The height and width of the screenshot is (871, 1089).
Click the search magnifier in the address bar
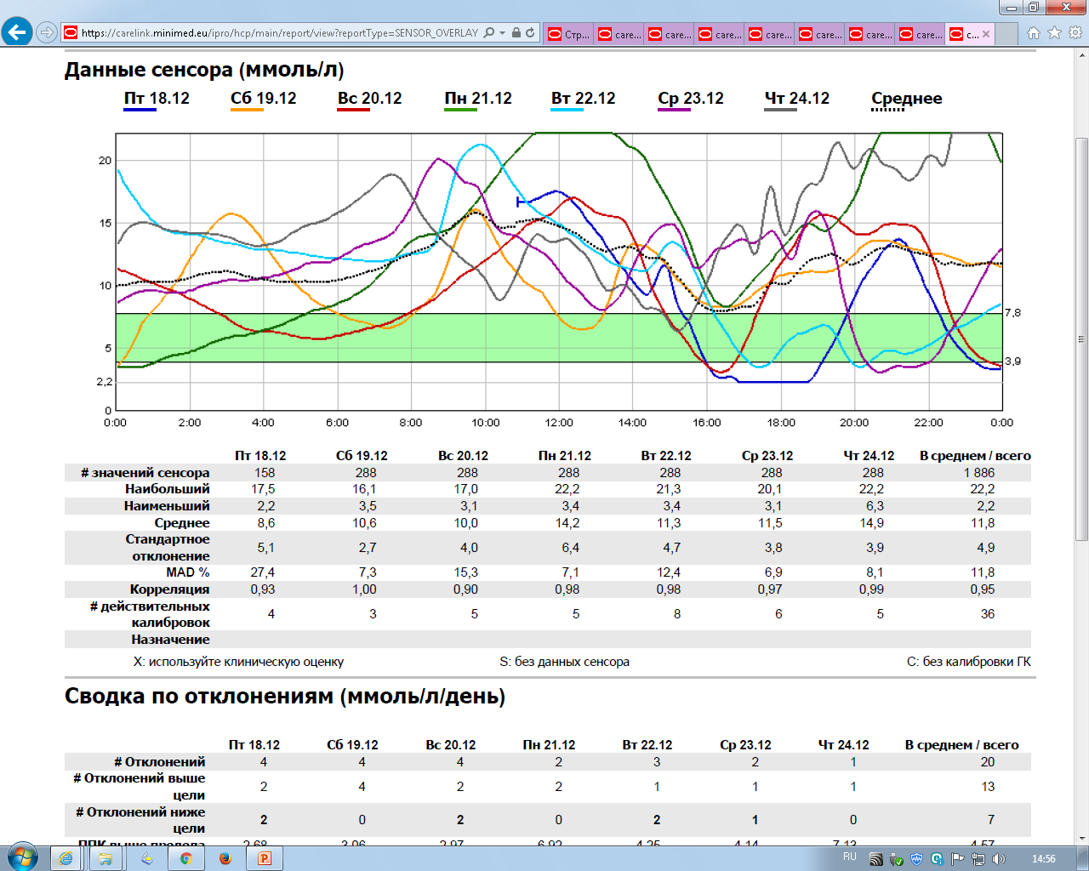[489, 33]
